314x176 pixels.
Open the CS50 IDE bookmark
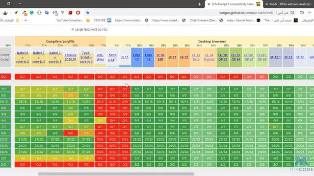click(103, 21)
